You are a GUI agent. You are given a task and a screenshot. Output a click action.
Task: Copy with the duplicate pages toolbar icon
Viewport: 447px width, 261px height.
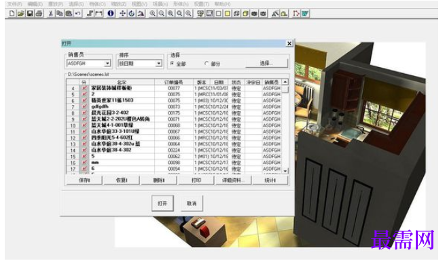tap(60, 14)
